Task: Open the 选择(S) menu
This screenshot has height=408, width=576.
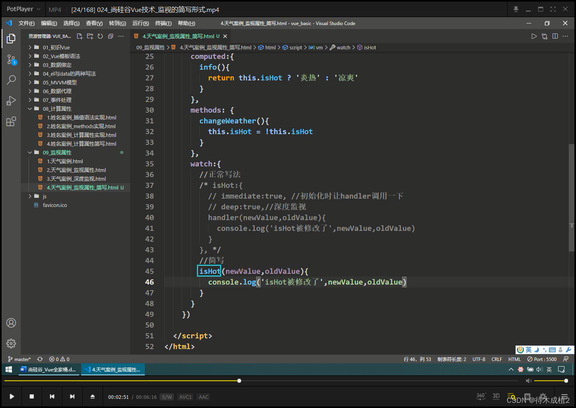Action: click(x=72, y=23)
